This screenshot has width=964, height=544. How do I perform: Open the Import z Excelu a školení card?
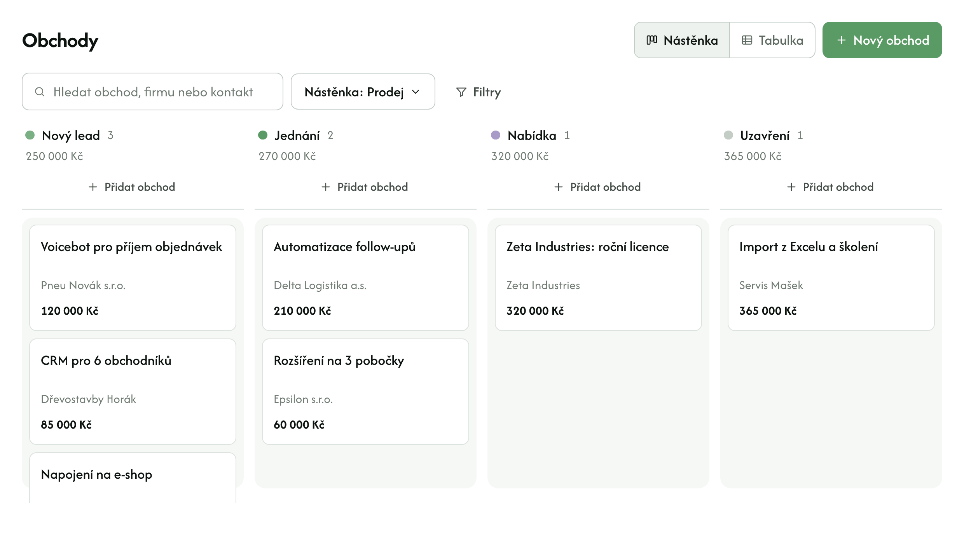831,278
